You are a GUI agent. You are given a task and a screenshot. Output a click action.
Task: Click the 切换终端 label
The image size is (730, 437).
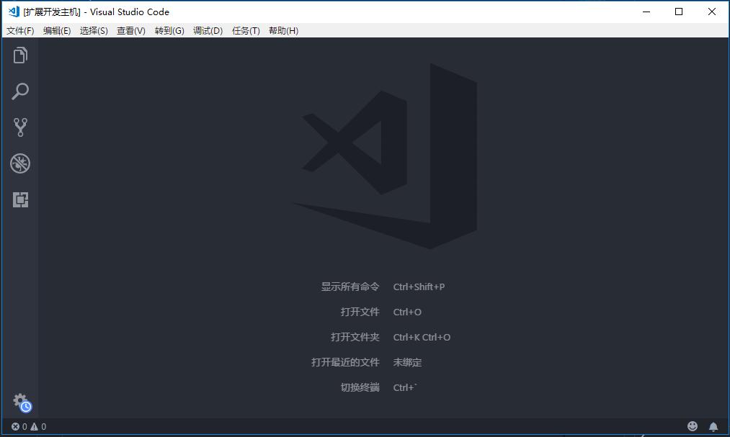point(360,387)
